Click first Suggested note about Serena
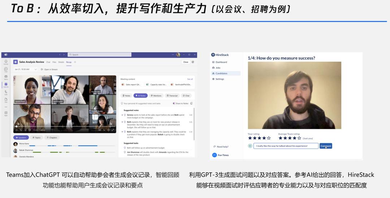The image size is (390, 198). tap(156, 116)
